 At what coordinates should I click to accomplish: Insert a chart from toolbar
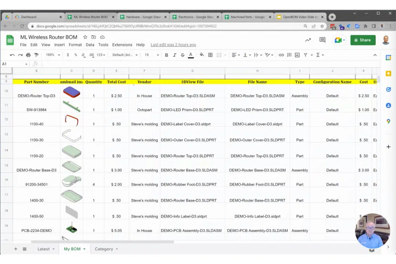tap(297, 55)
